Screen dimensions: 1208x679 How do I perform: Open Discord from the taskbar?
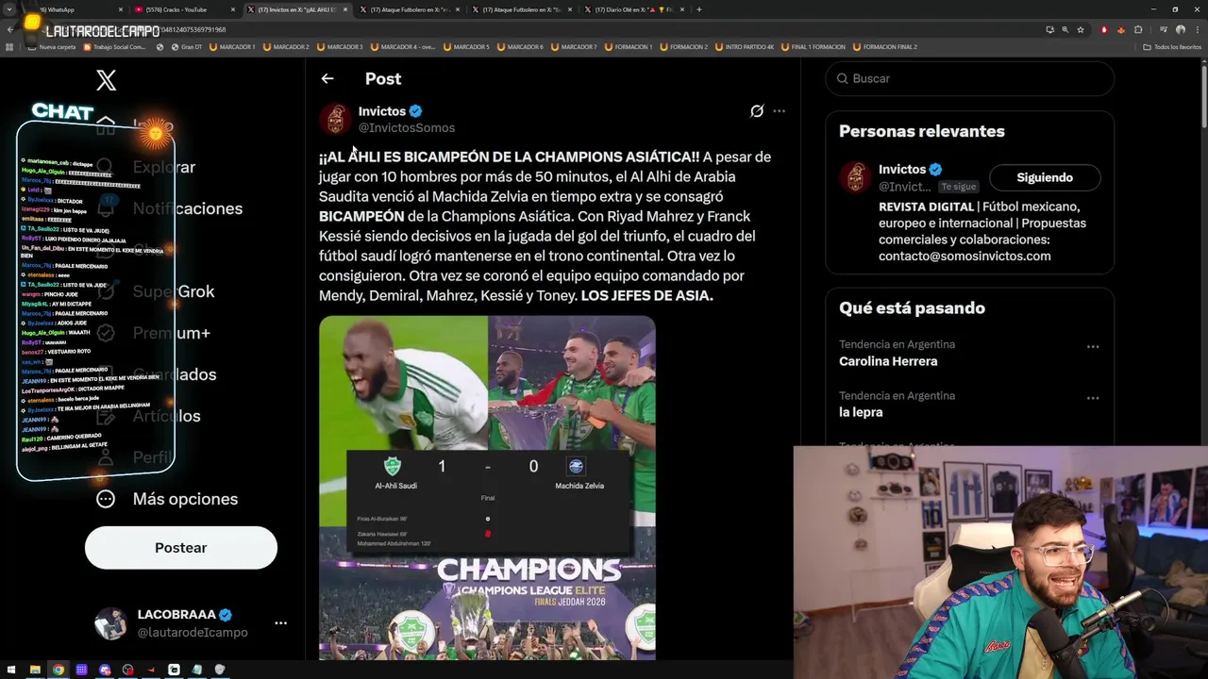coord(105,670)
